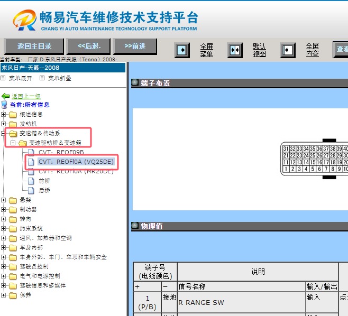Open the 后桥 tree entry
Viewport: 348px width, 316px height.
(x=44, y=190)
